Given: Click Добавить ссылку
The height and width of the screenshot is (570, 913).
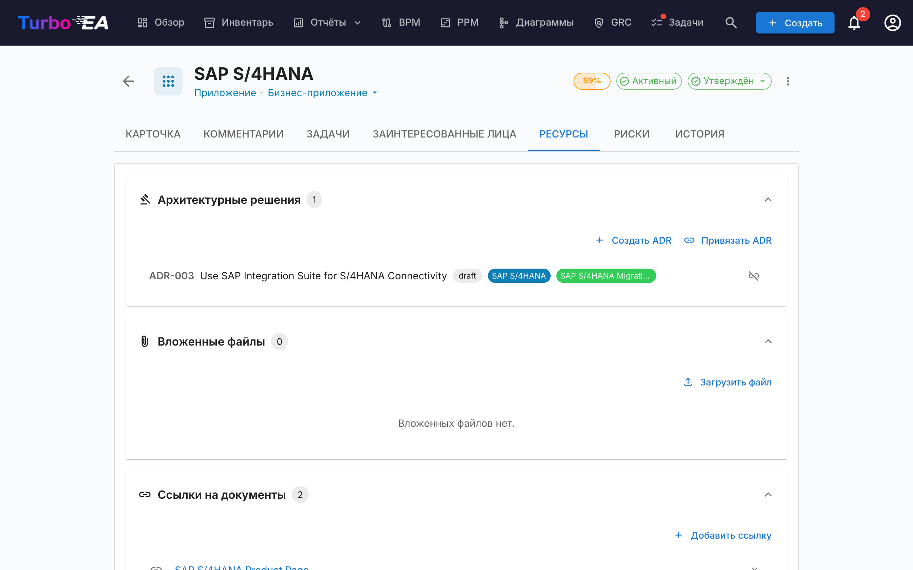Looking at the screenshot, I should coord(723,535).
